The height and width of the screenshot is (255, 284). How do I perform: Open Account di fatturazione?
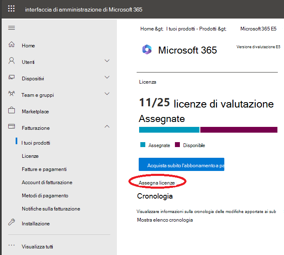pos(47,182)
